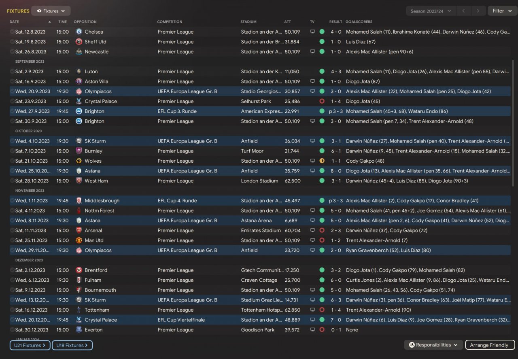Viewport: 518px width, 359px height.
Task: Open U18 Fixtures
Action: point(72,345)
